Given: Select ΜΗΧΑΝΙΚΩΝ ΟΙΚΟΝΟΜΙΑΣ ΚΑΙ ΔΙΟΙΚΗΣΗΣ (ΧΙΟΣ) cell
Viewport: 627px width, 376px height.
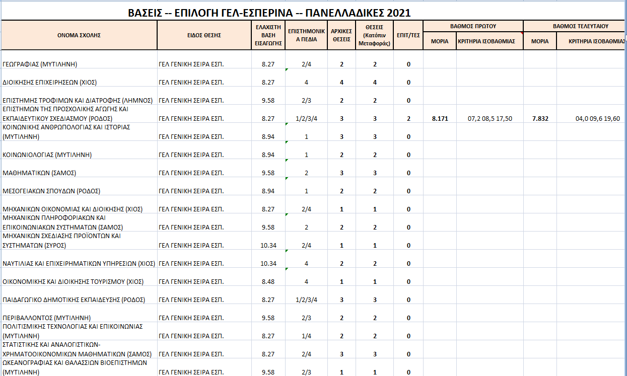Looking at the screenshot, I should coord(79,204).
